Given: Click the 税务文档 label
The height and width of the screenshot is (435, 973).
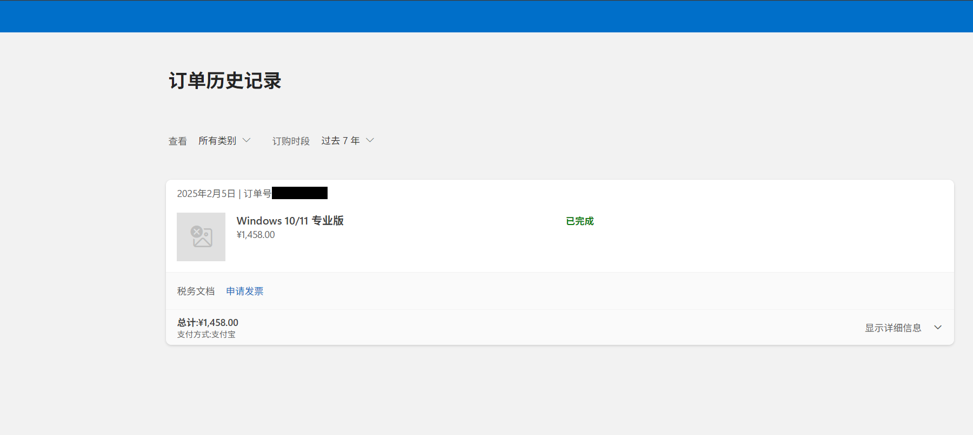Looking at the screenshot, I should (196, 291).
